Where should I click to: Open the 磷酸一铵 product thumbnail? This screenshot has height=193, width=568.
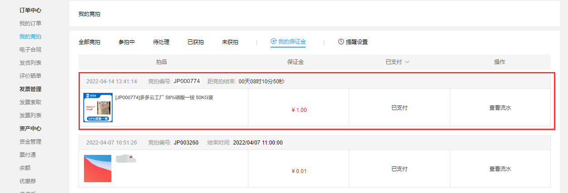click(x=98, y=107)
